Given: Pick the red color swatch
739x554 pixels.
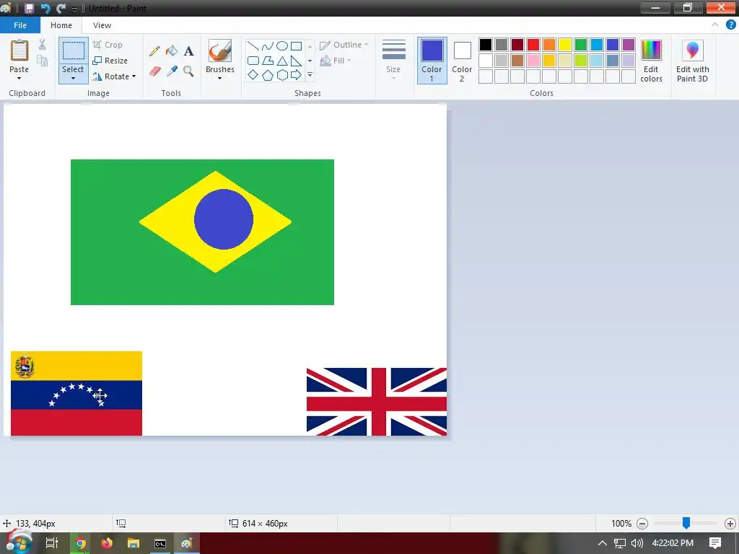Looking at the screenshot, I should (x=533, y=45).
